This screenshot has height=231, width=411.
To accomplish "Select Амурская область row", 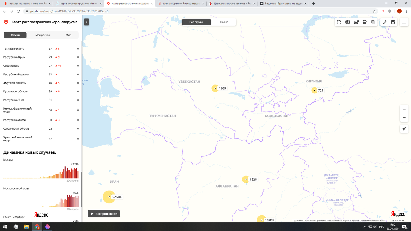I will click(x=41, y=83).
